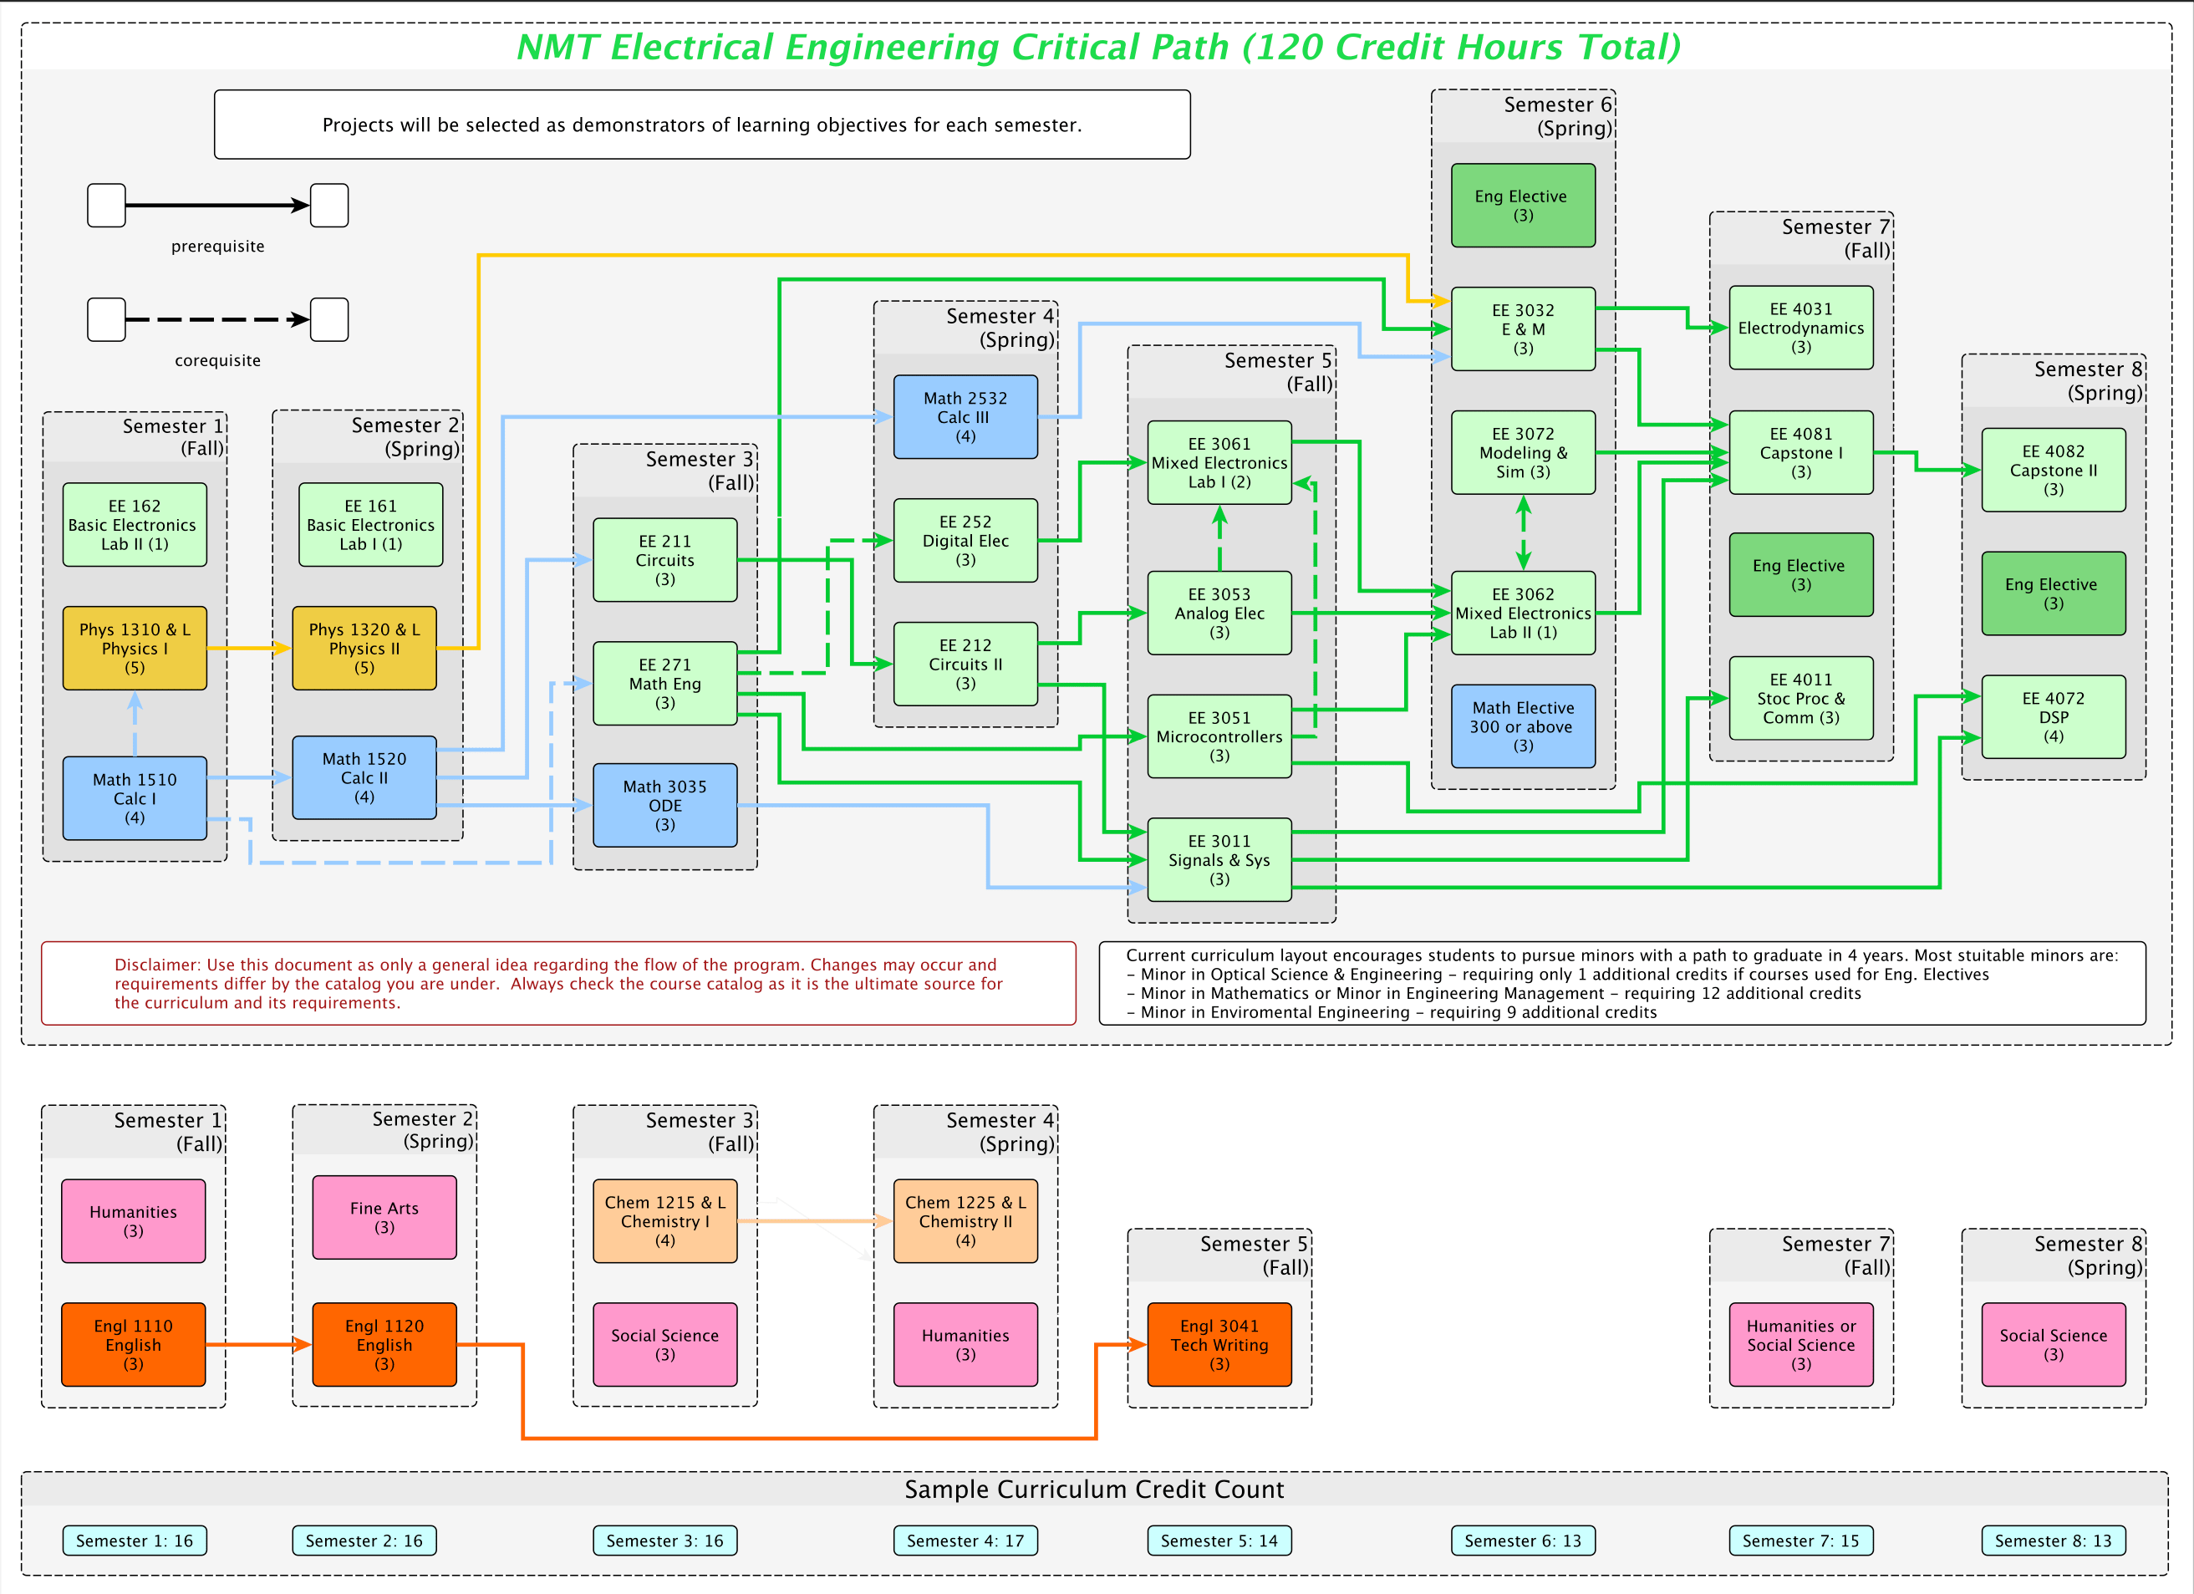Select the Chem 1215 & L Chemistry I box
Screen dimensions: 2194x1594
[664, 1220]
